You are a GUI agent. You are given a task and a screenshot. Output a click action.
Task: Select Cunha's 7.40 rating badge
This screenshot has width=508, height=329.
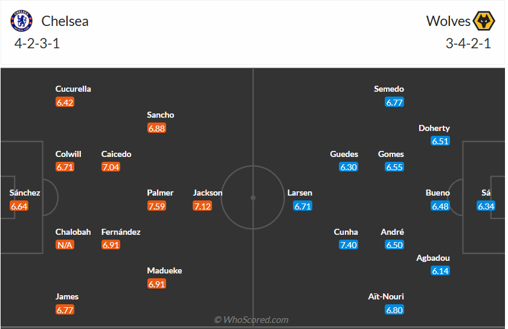[x=349, y=245]
